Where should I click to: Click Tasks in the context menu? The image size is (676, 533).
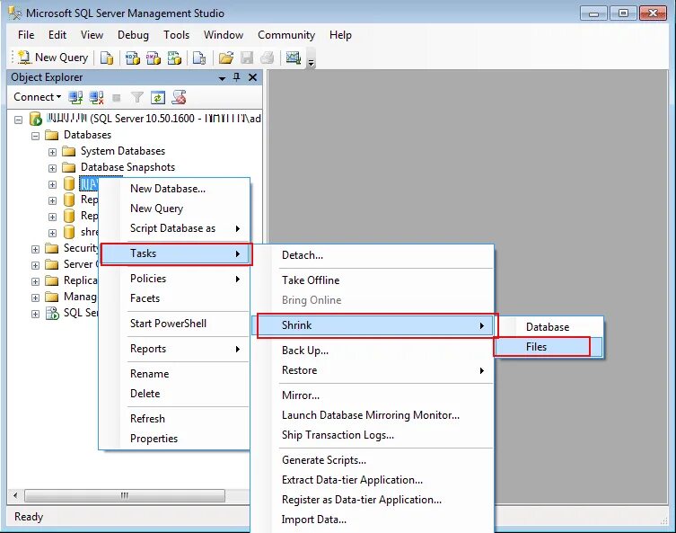176,253
